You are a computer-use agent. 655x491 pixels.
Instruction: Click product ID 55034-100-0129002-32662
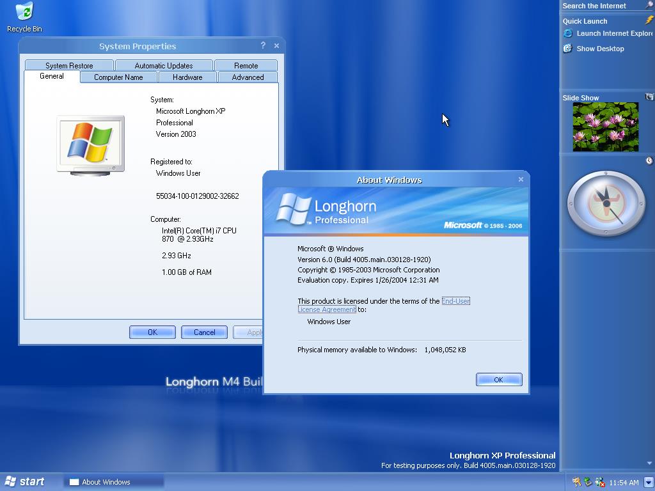tap(198, 196)
